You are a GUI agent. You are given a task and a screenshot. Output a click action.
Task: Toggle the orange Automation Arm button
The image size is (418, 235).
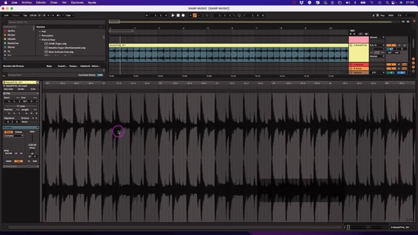(x=195, y=16)
